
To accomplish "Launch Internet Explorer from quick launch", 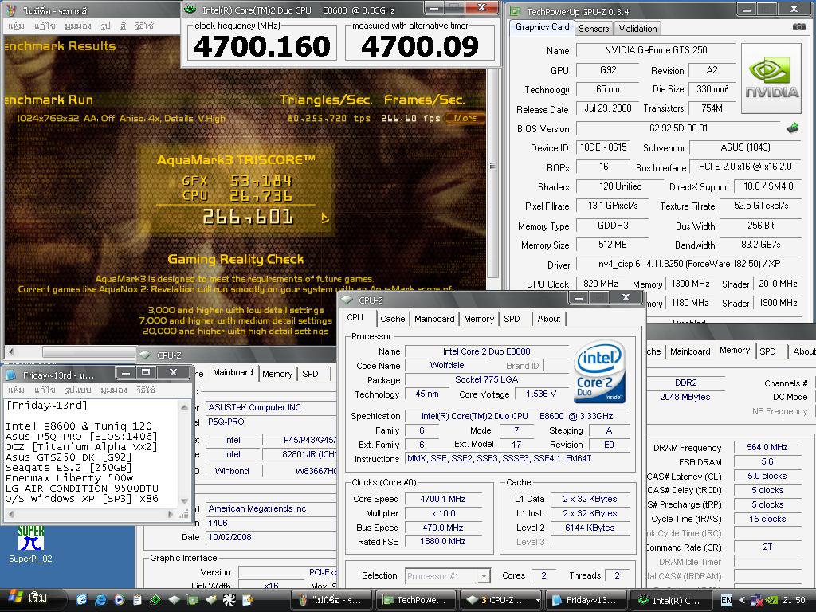I will pos(100,600).
